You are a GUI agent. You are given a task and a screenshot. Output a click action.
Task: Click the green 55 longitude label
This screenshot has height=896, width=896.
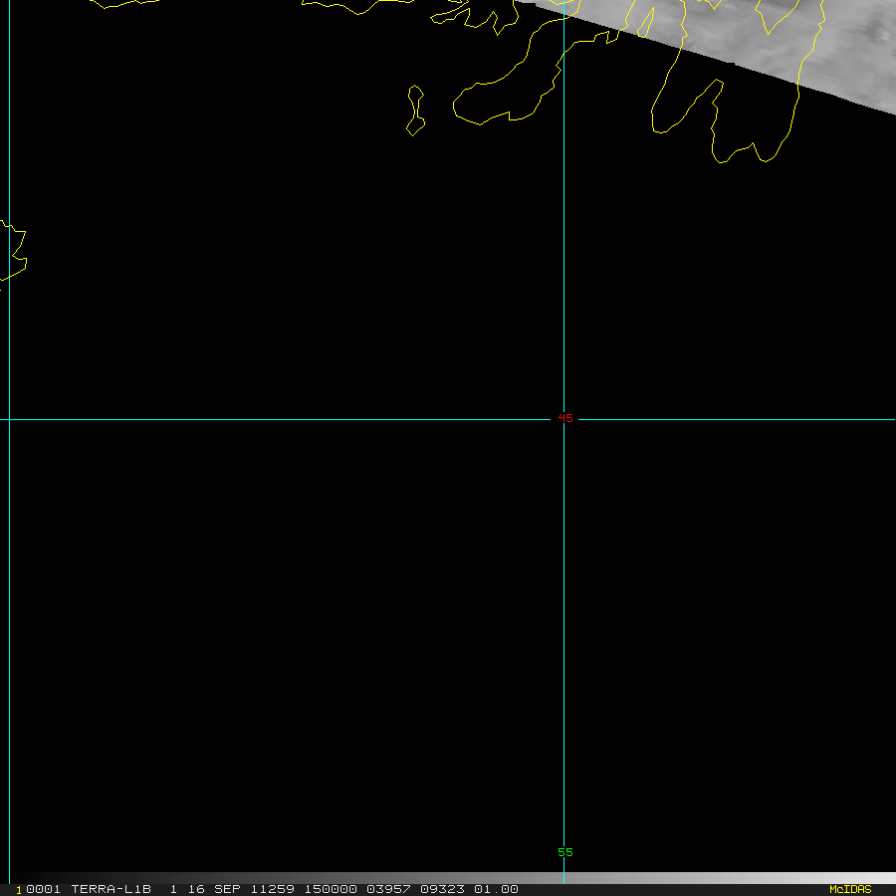(x=565, y=852)
